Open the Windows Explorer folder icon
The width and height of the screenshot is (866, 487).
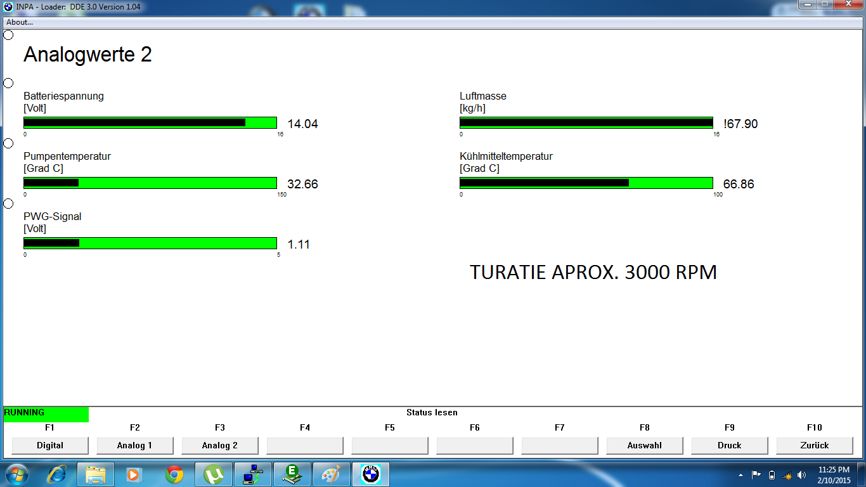(96, 474)
